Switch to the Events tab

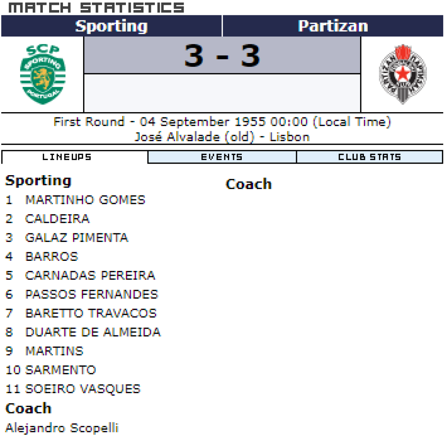click(x=222, y=157)
